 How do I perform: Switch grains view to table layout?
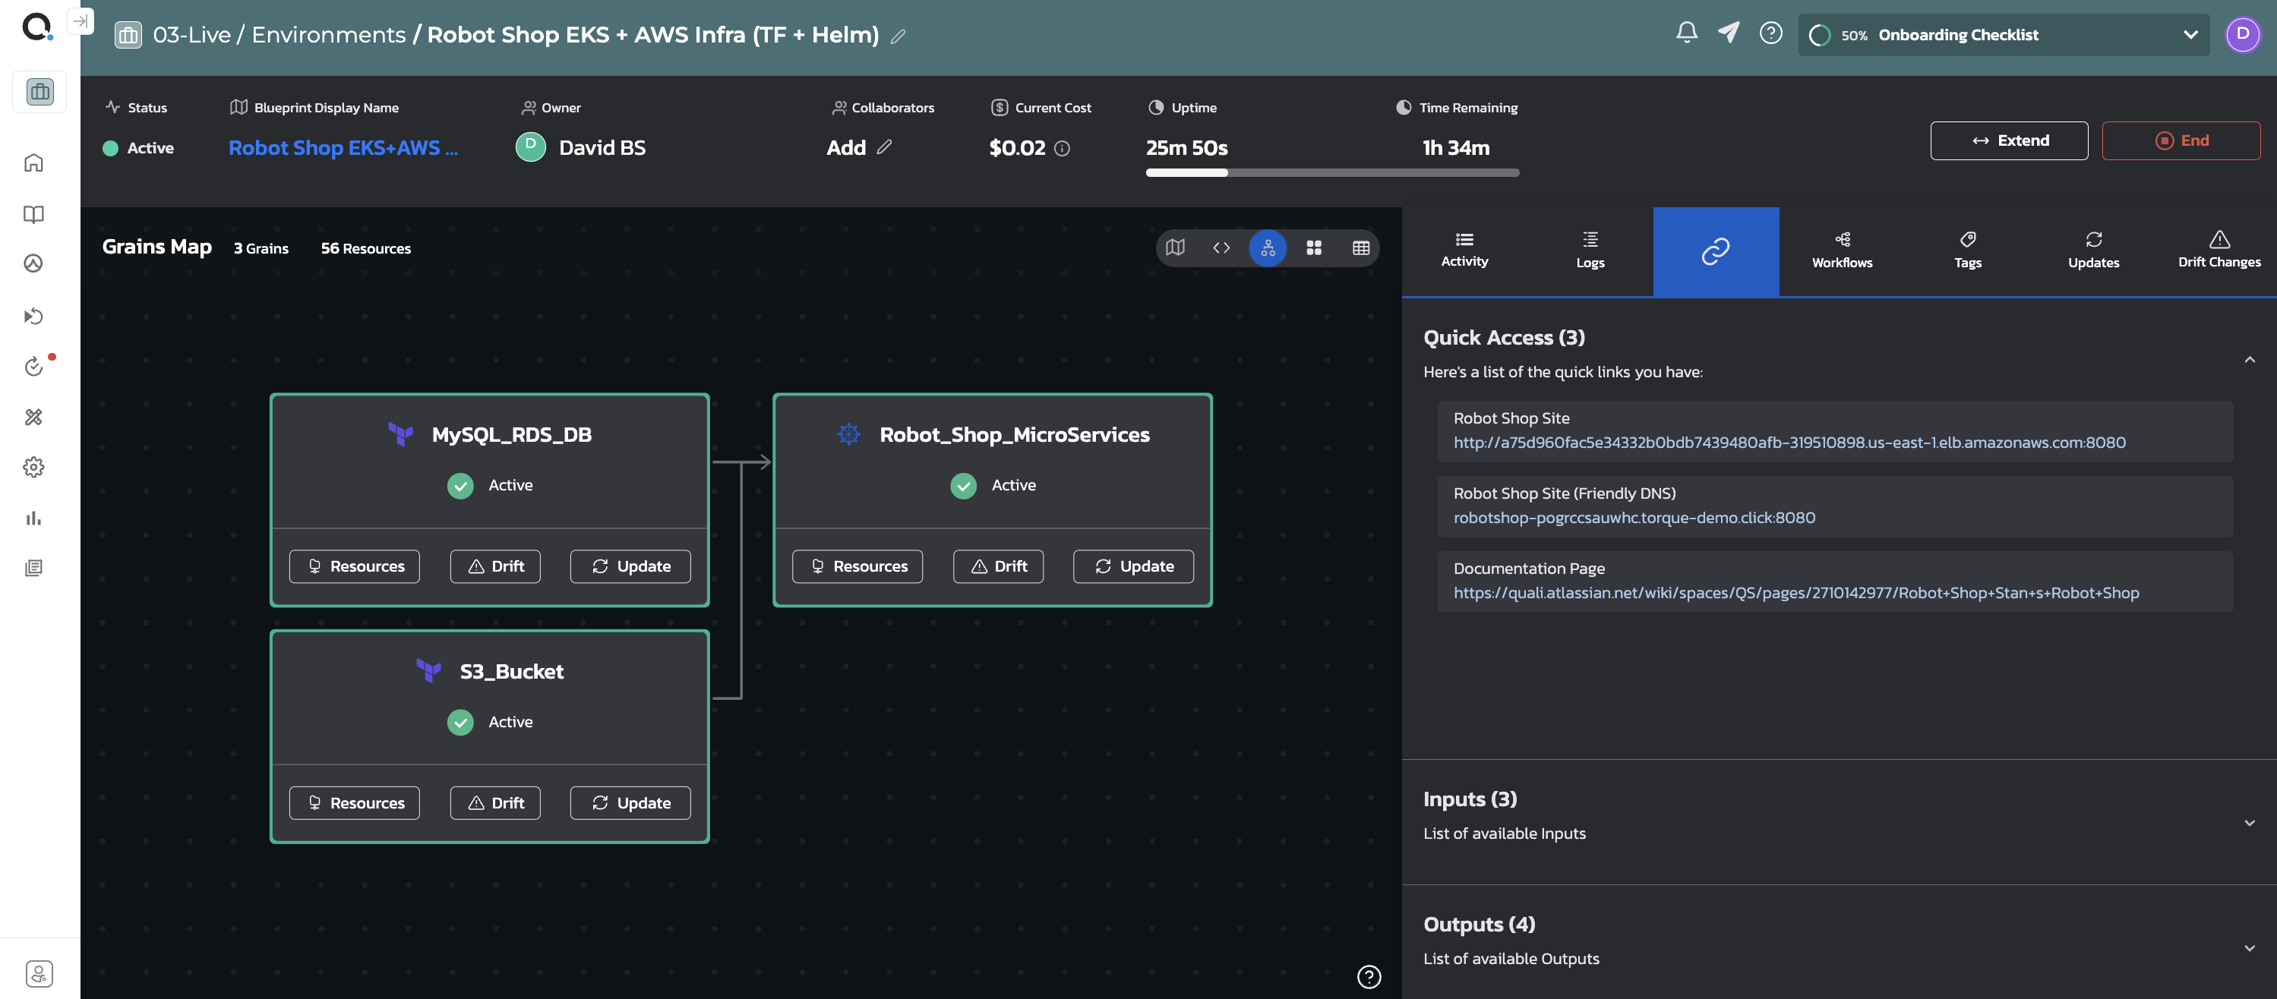pos(1360,248)
